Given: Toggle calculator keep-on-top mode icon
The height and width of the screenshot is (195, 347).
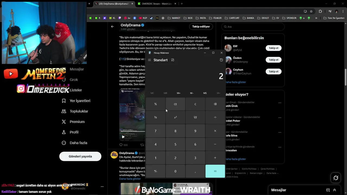Looking at the screenshot, I should (x=173, y=60).
